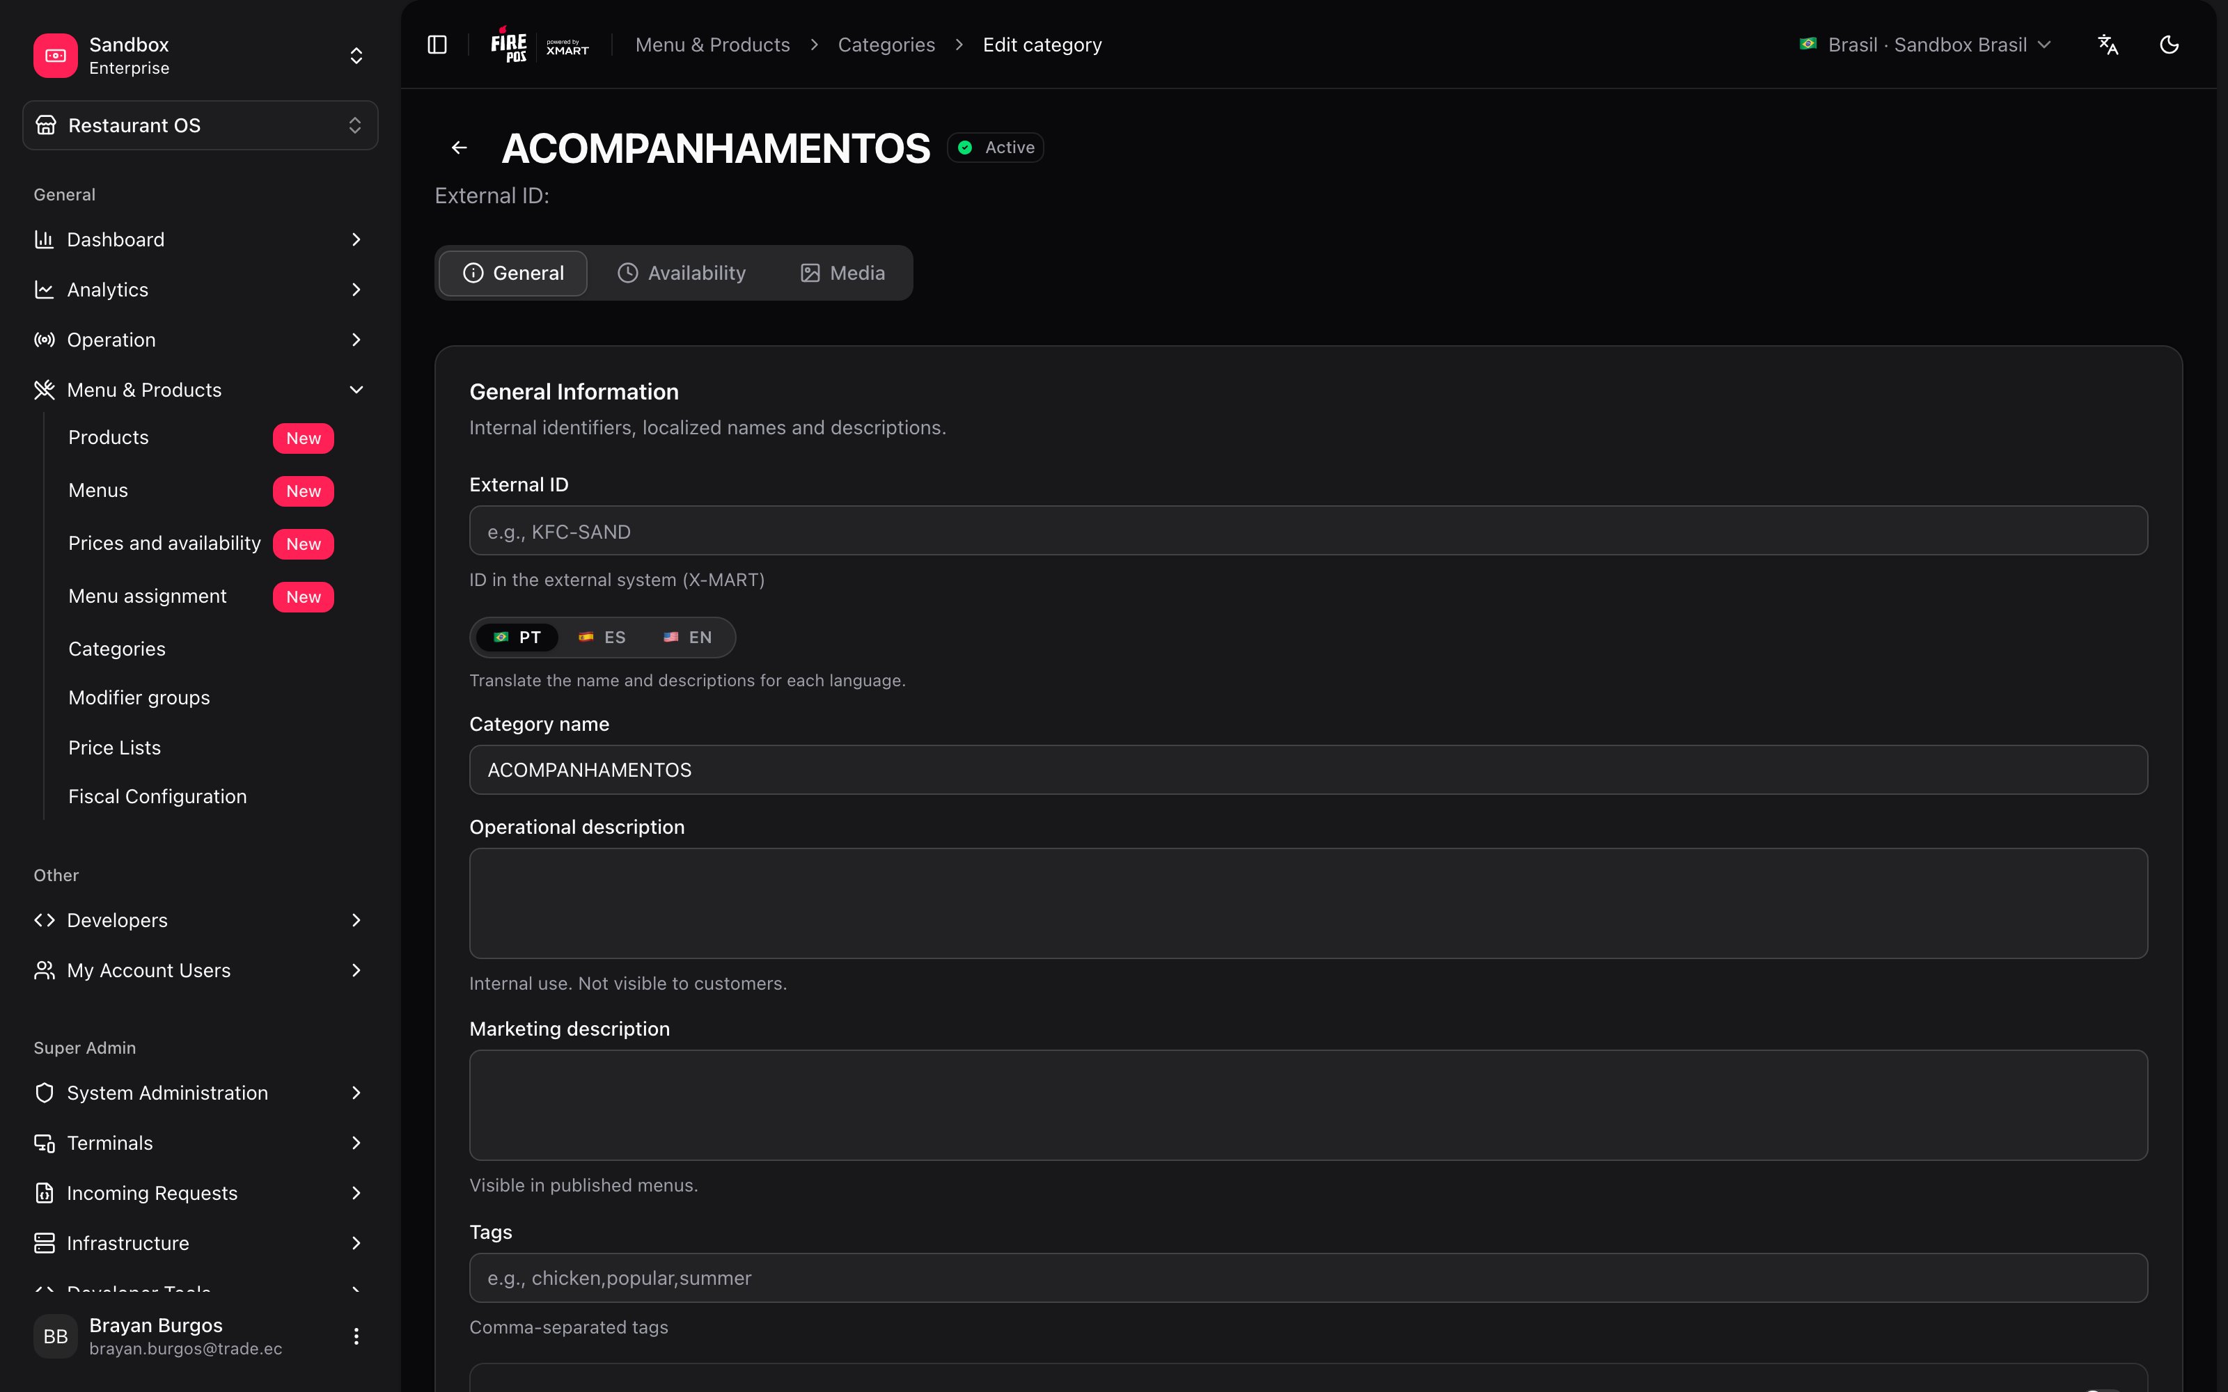The height and width of the screenshot is (1392, 2228).
Task: Expand the Developers chevron
Action: tap(356, 919)
